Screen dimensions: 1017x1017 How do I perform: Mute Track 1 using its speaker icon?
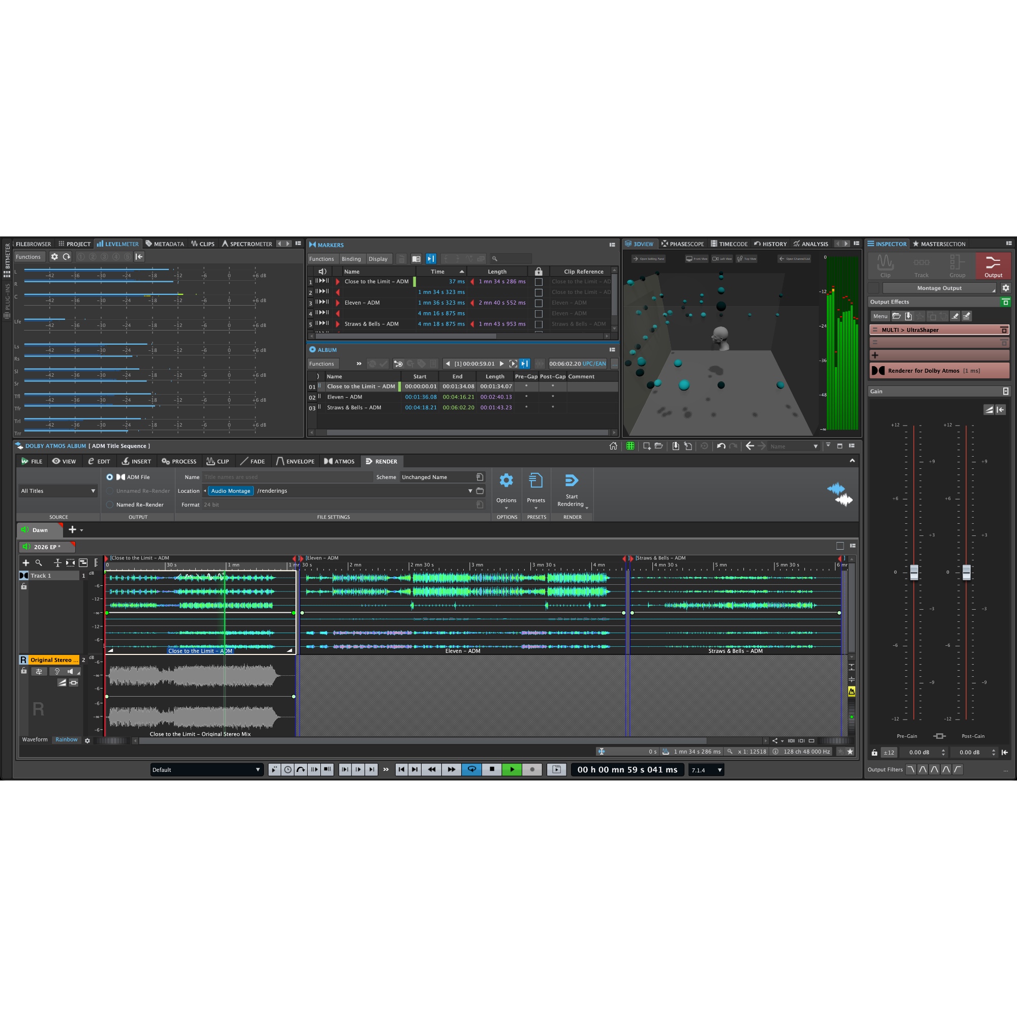[x=71, y=671]
